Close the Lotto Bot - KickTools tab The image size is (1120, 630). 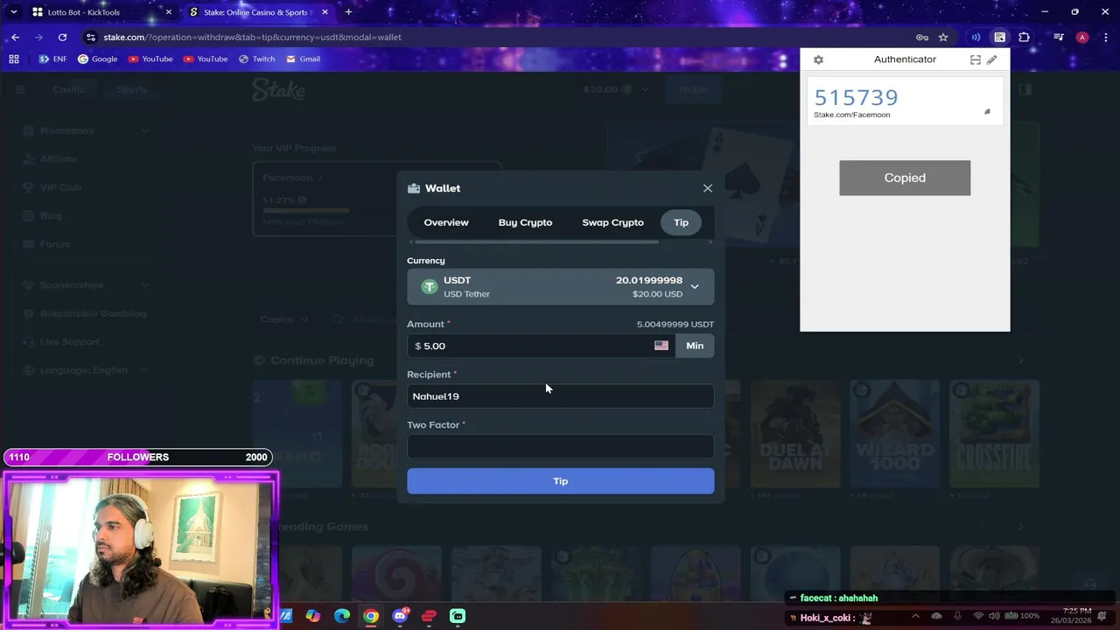pos(169,12)
